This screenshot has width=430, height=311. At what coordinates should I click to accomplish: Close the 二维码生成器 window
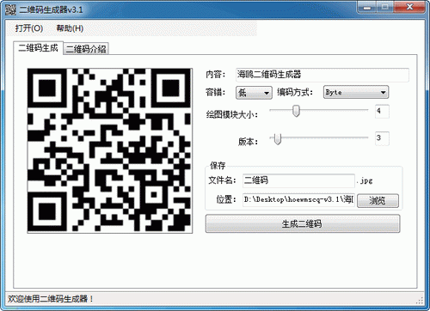(409, 7)
